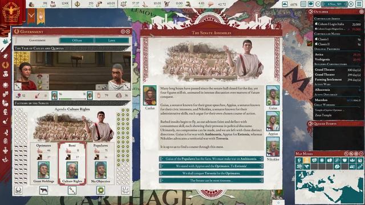This screenshot has height=205, width=365.
Task: Decrease game speed with the minus button
Action: pyautogui.click(x=318, y=4)
